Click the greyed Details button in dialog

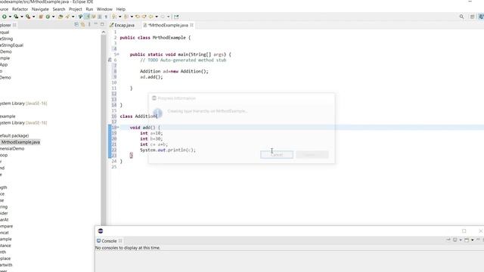coord(312,154)
